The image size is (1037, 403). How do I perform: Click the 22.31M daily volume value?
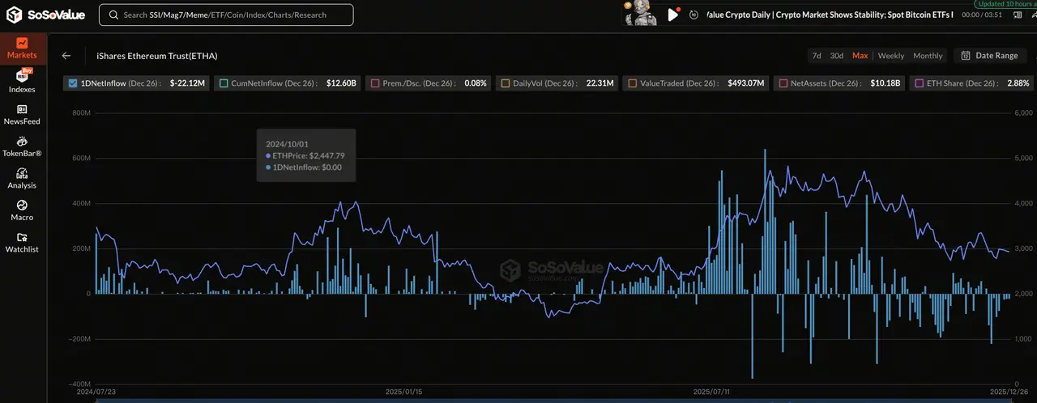[600, 83]
